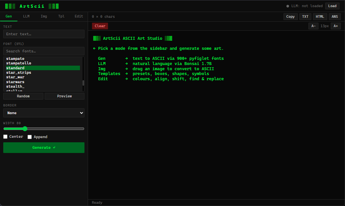Switch to the Tpl tab

[x=61, y=16]
